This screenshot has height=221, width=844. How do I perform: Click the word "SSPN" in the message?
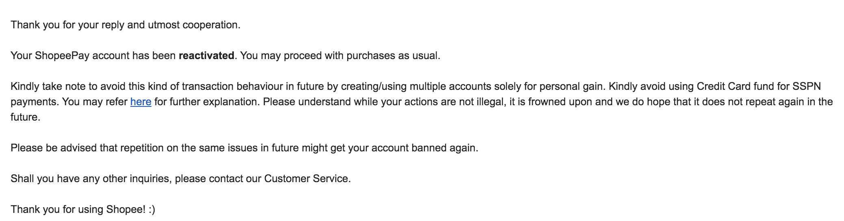coord(807,86)
